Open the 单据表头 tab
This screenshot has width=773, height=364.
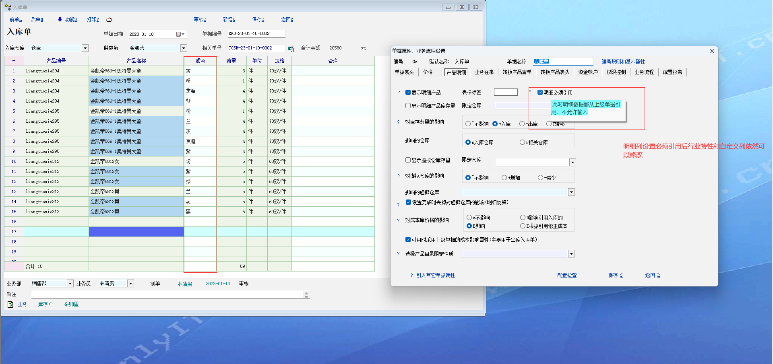404,72
